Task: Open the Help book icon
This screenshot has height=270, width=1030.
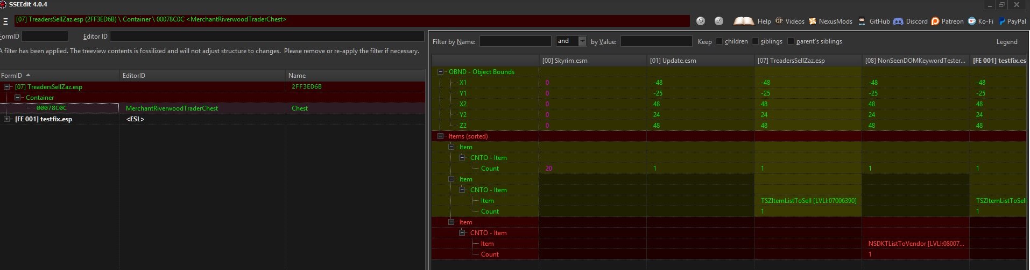Action: 744,21
